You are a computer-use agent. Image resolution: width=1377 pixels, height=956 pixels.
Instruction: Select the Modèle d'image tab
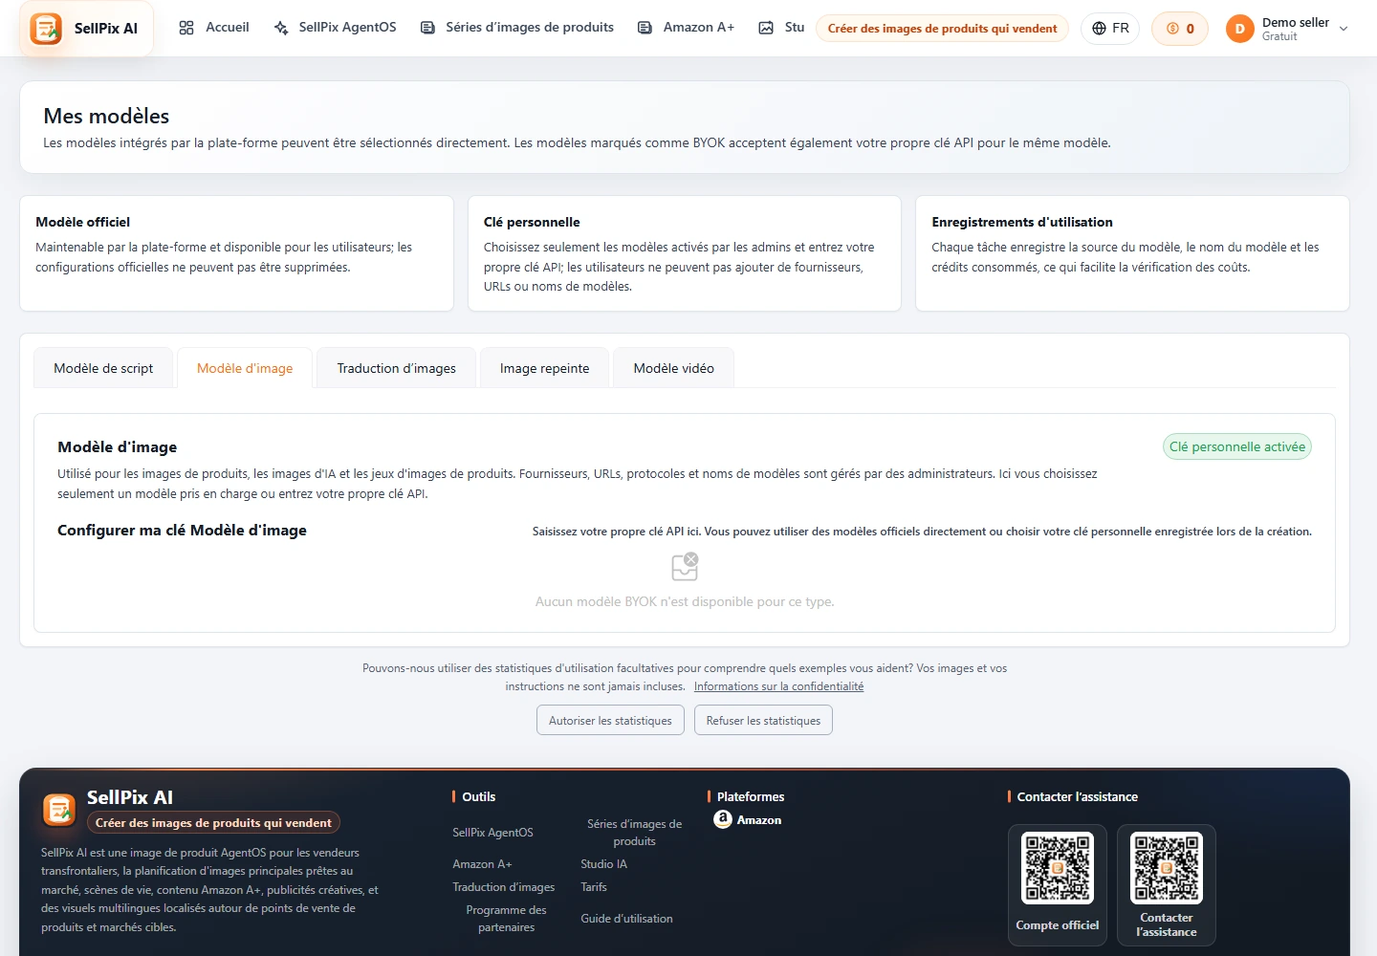point(245,368)
